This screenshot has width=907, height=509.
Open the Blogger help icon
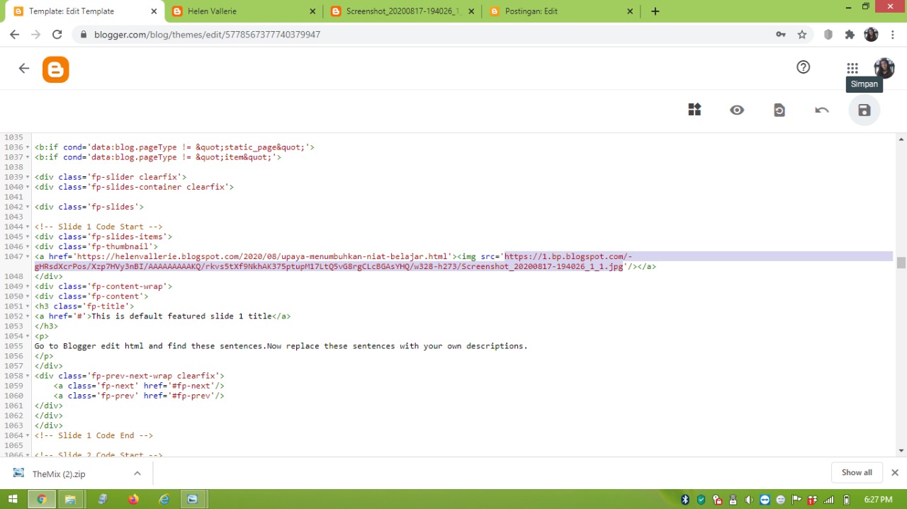[803, 67]
